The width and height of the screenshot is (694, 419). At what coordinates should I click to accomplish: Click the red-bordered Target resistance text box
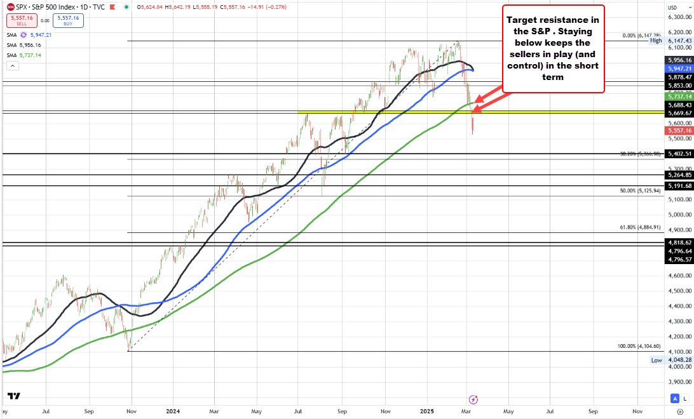[554, 48]
